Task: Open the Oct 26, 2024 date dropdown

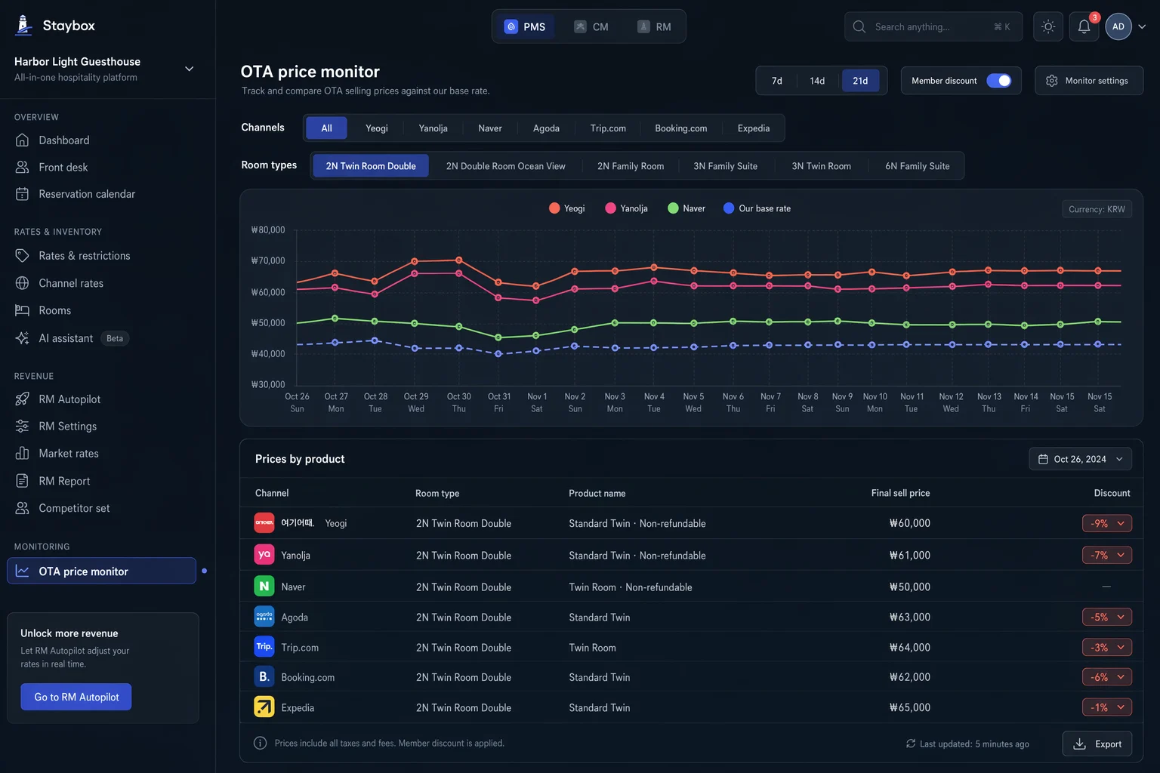Action: (1080, 459)
